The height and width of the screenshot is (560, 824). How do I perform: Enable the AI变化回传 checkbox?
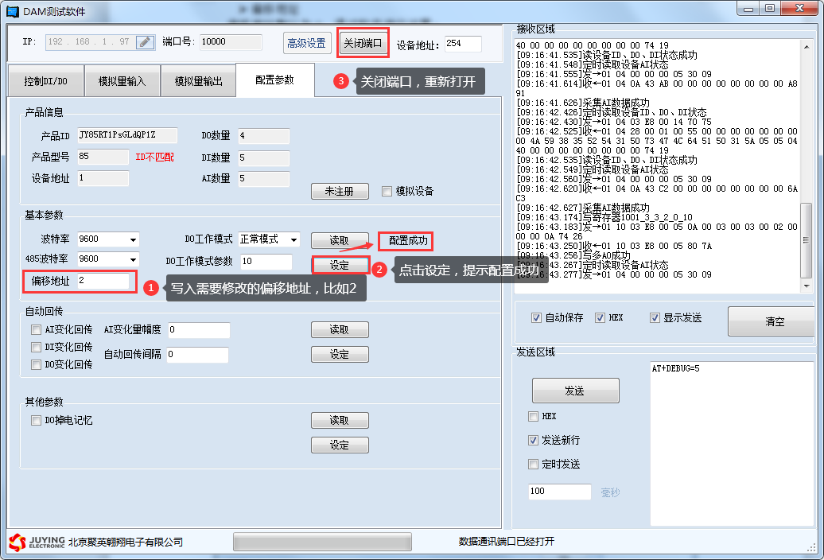pyautogui.click(x=36, y=329)
